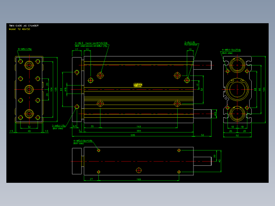Select the "149" dimension under the bottom view

139,180
